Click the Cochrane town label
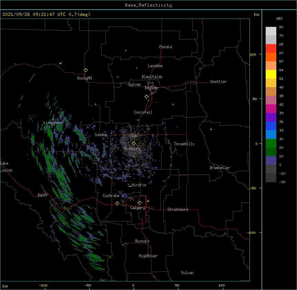 click(x=111, y=196)
